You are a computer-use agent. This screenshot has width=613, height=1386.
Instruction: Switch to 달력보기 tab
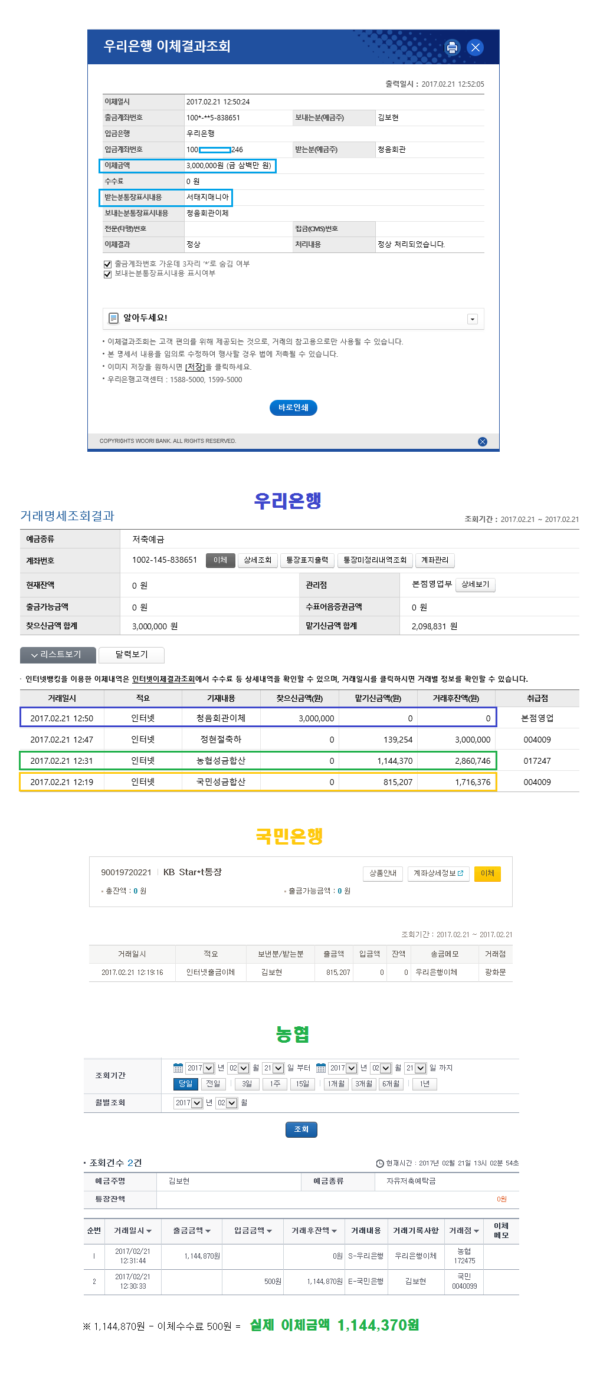pos(132,655)
